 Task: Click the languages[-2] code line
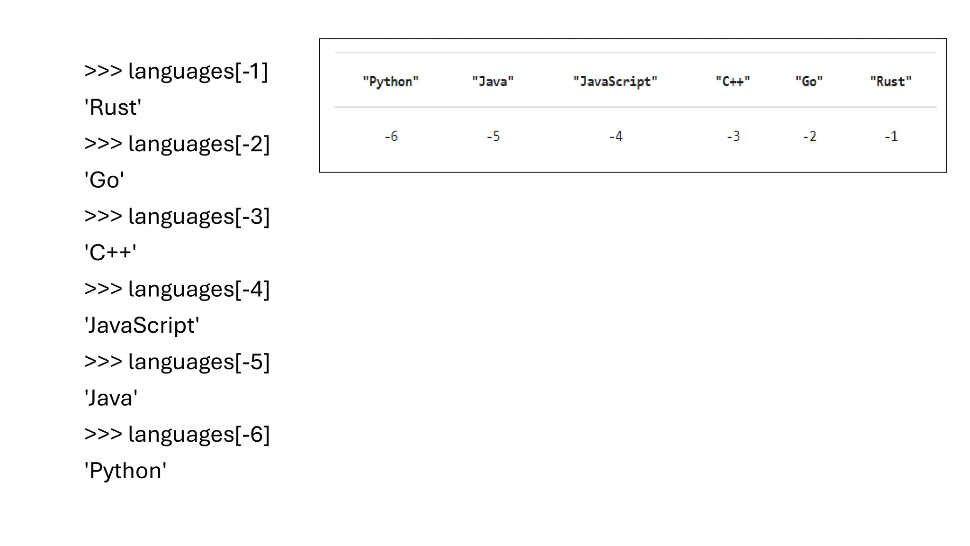click(177, 144)
